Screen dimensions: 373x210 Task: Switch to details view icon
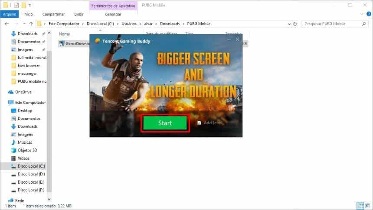point(360,206)
